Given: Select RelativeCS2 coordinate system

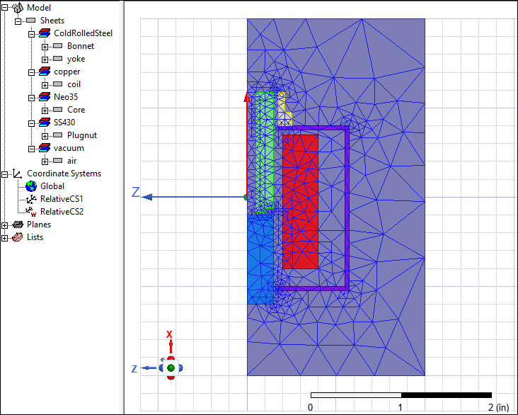Looking at the screenshot, I should point(62,212).
